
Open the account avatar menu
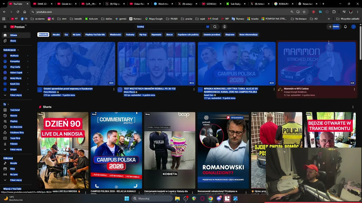354,27
